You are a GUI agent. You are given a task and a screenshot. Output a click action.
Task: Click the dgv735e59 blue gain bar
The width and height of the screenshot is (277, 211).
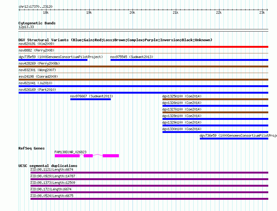tap(53, 60)
